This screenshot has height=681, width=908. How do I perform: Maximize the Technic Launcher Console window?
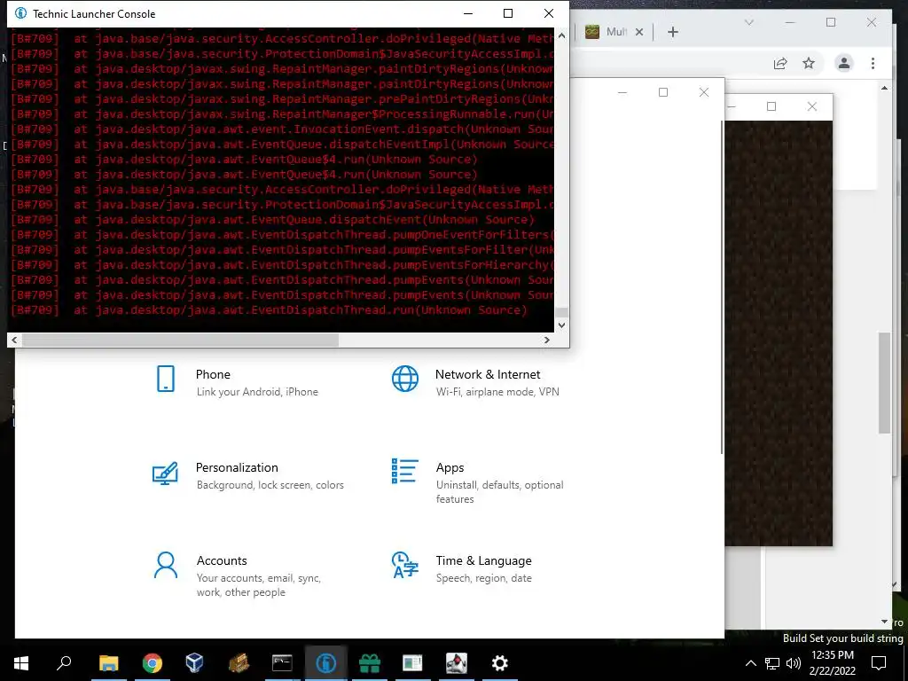[508, 13]
